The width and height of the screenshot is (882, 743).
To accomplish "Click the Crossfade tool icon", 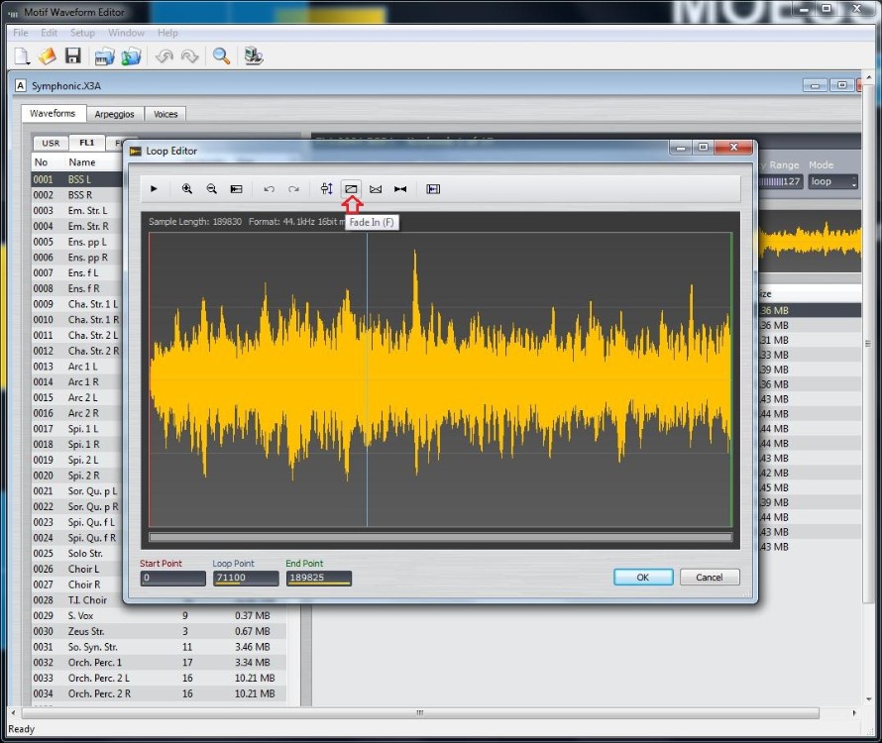I will tap(376, 189).
